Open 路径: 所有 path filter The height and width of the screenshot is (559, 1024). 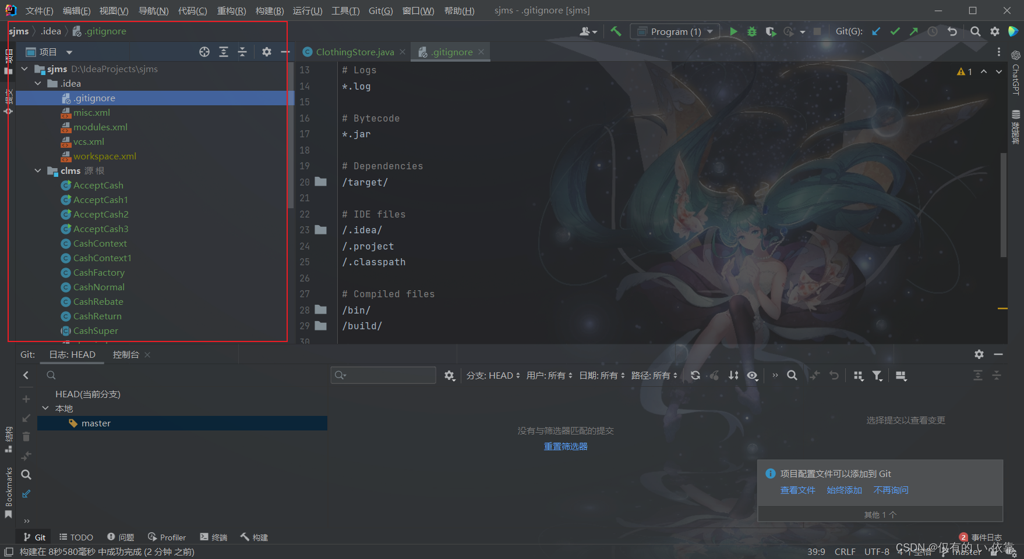click(x=654, y=376)
